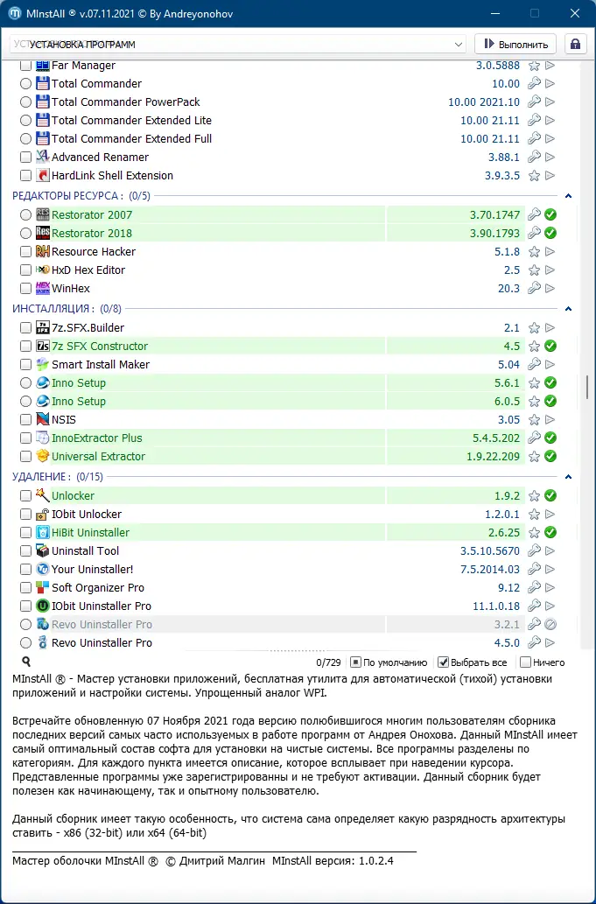596x904 pixels.
Task: Collapse the УДАЛЕНИЕ section
Action: click(x=568, y=477)
